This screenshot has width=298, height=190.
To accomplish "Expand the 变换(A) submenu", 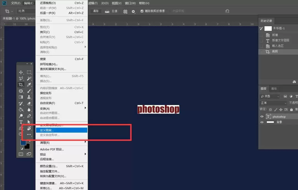I will [x=62, y=108].
